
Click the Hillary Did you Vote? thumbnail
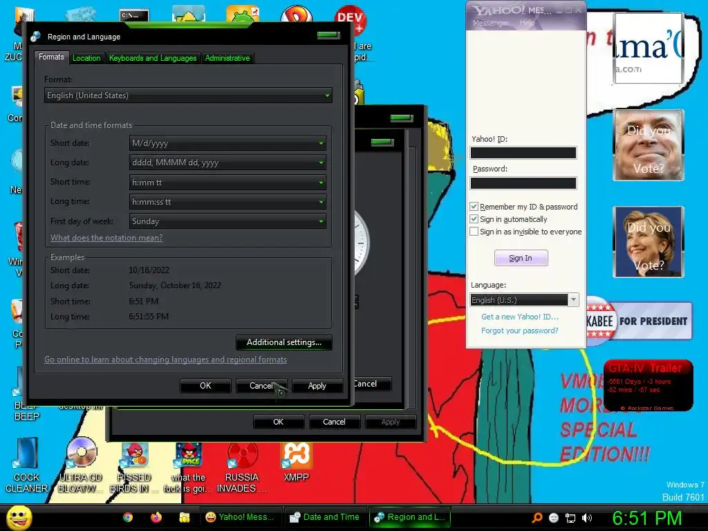coord(649,241)
